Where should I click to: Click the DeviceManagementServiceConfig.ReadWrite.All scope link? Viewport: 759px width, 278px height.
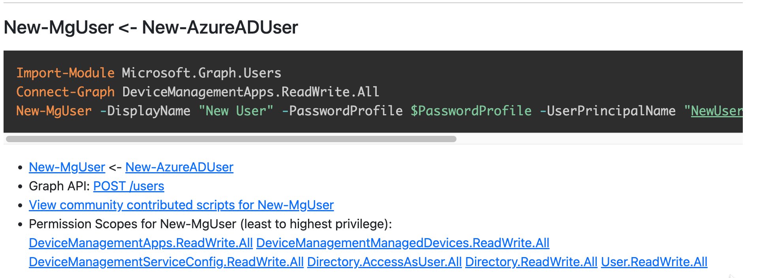(x=166, y=262)
